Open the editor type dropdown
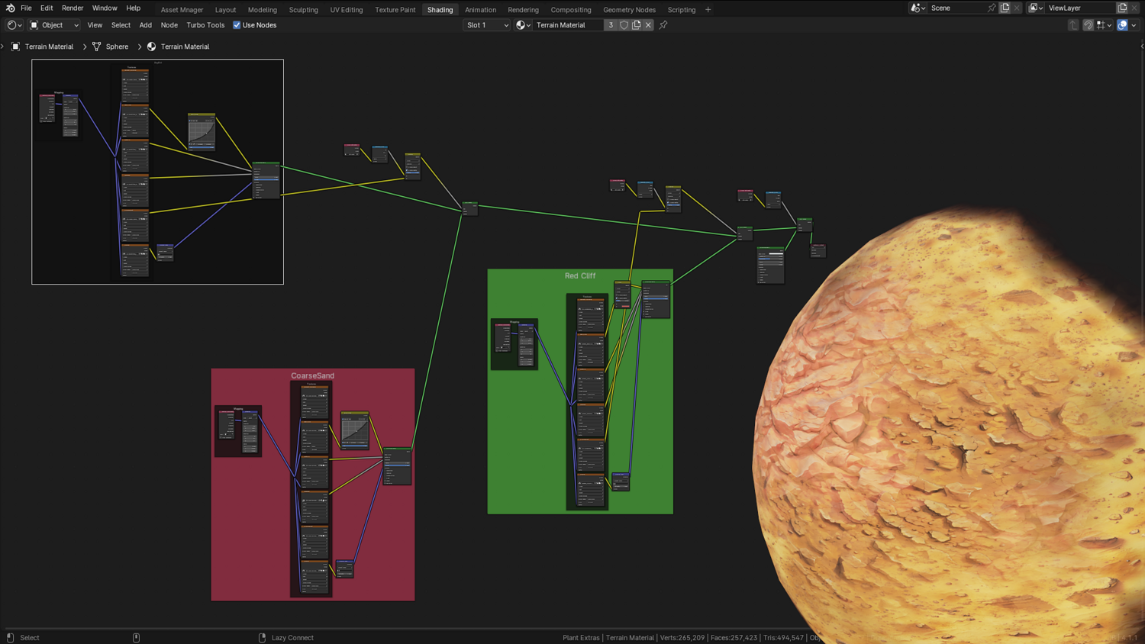The width and height of the screenshot is (1145, 644). pyautogui.click(x=14, y=25)
